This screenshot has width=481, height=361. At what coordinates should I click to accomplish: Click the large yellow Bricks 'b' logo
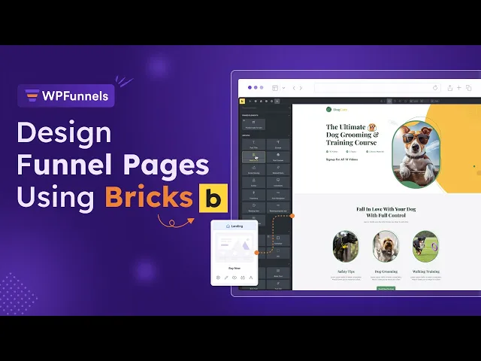click(213, 199)
